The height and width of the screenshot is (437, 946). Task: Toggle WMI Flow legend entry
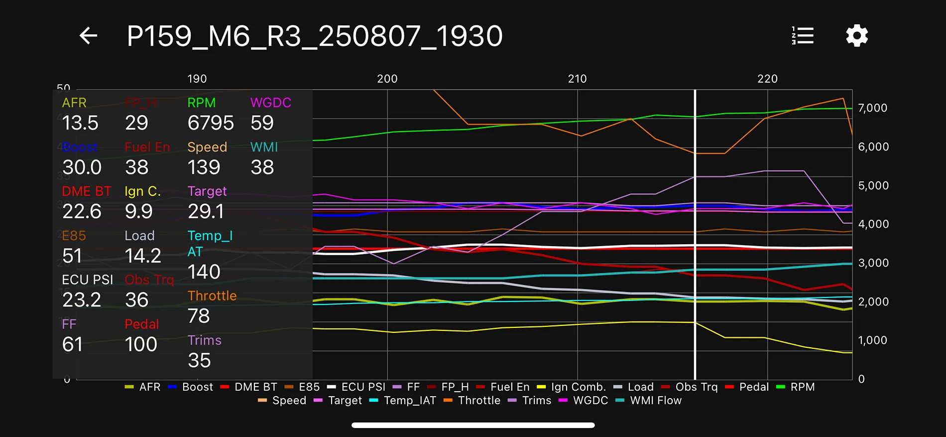point(649,401)
